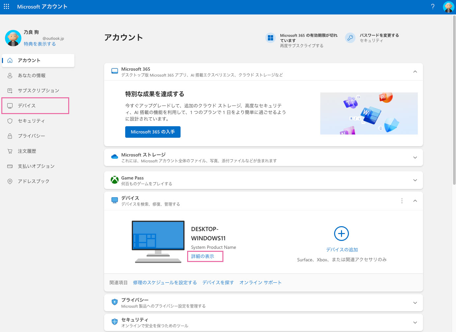This screenshot has width=456, height=332.
Task: Expand the プライバシー section
Action: (415, 303)
